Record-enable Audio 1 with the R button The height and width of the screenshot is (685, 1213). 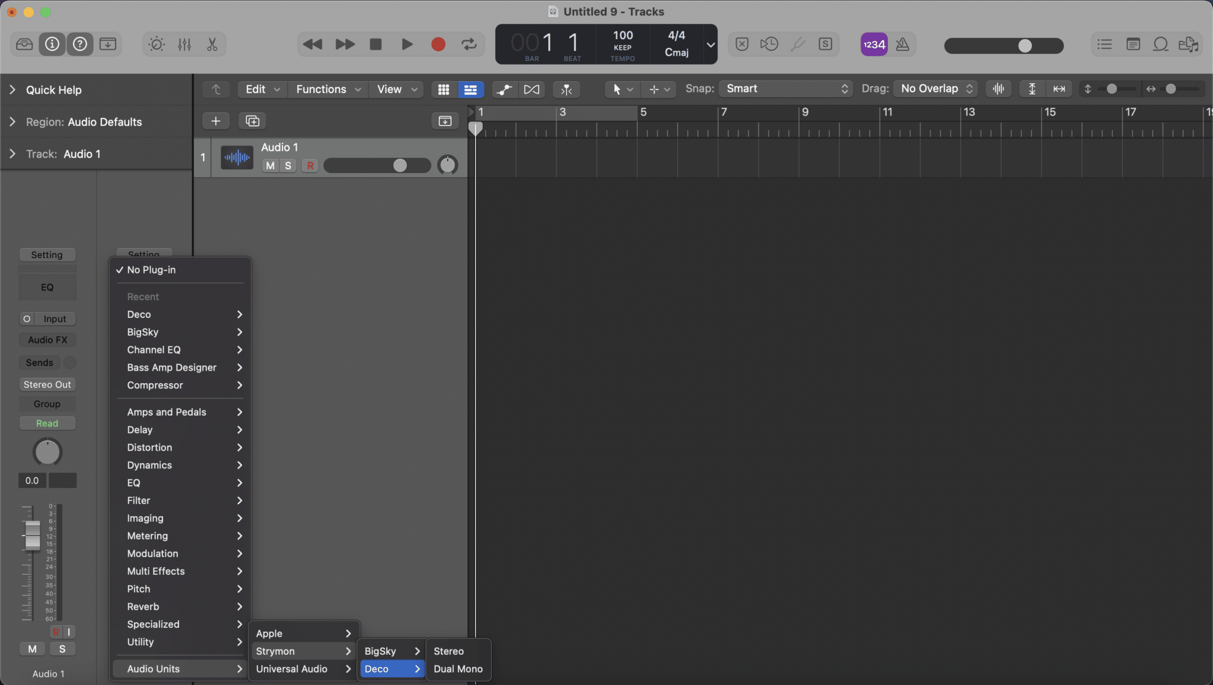(309, 165)
